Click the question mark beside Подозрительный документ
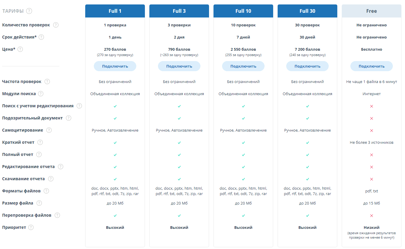405x249 pixels. [x=69, y=118]
